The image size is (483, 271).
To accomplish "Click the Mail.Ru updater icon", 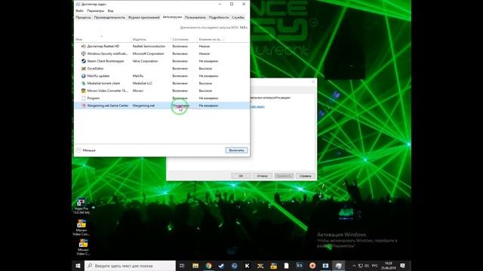I will pos(84,76).
